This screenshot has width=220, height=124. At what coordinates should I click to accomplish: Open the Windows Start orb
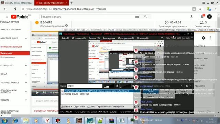point(4,121)
